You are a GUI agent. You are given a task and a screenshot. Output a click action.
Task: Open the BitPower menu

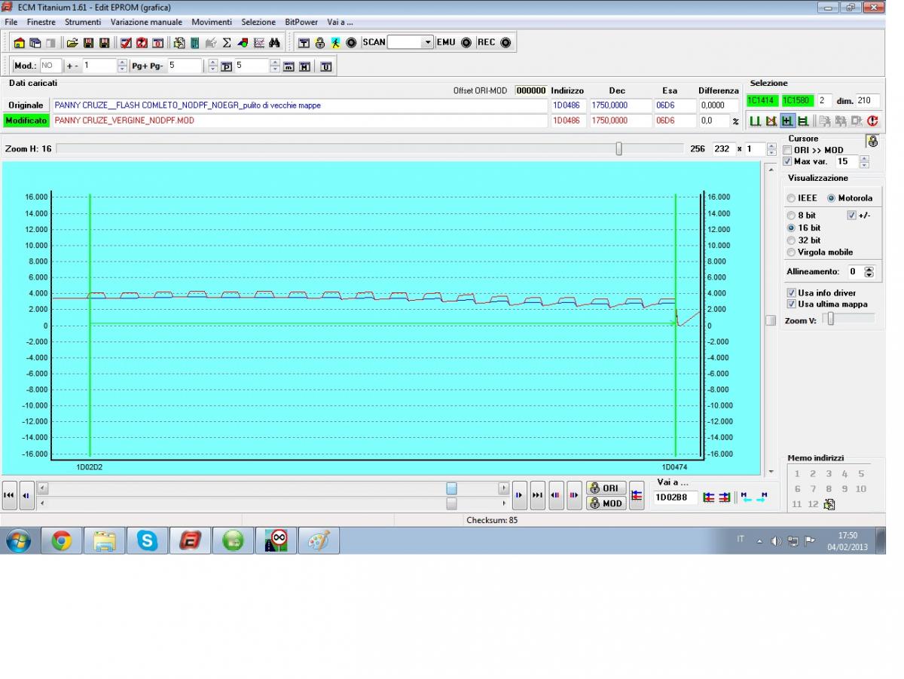301,22
